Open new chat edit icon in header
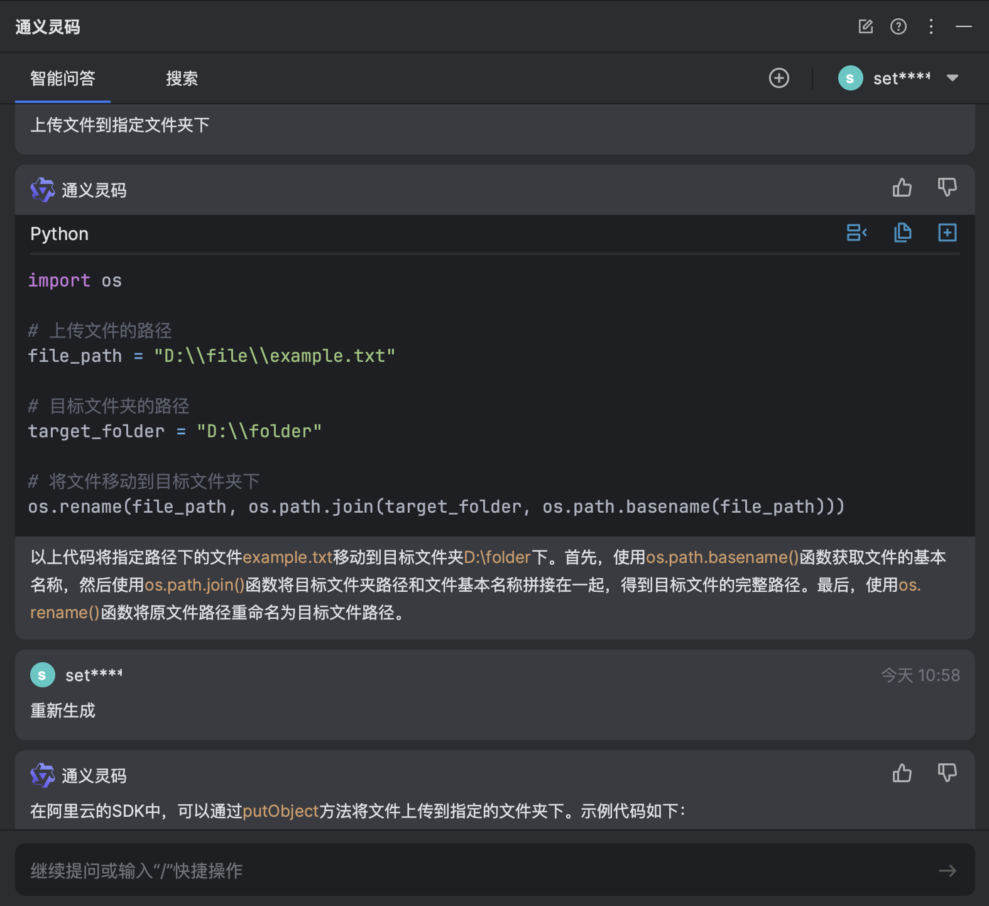 [x=865, y=26]
